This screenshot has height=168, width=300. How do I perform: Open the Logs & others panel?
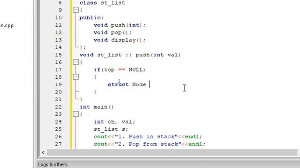53,165
